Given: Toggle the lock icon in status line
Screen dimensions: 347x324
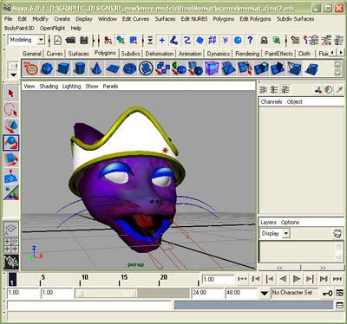Looking at the screenshot, I should coord(264,40).
